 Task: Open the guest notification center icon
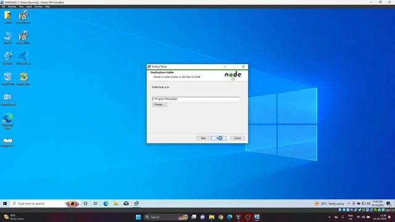pos(388,203)
